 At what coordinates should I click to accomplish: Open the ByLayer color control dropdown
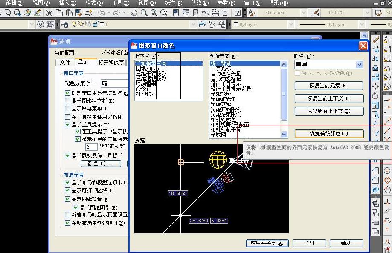290,24
